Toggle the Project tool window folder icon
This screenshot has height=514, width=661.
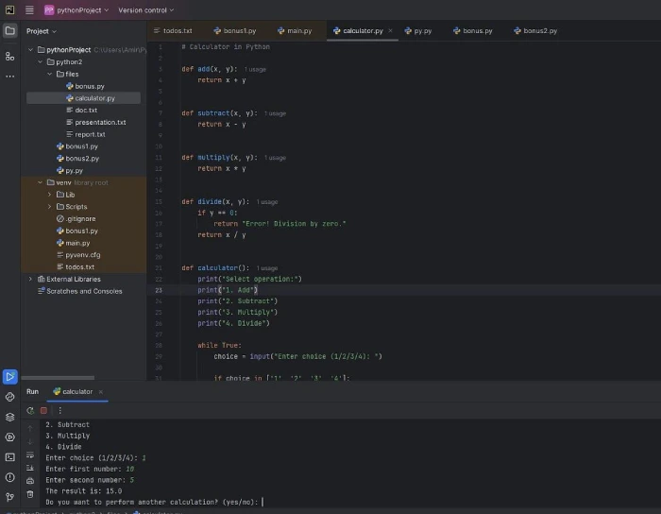pos(9,31)
